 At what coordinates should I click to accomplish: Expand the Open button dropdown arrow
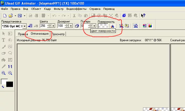15,16
